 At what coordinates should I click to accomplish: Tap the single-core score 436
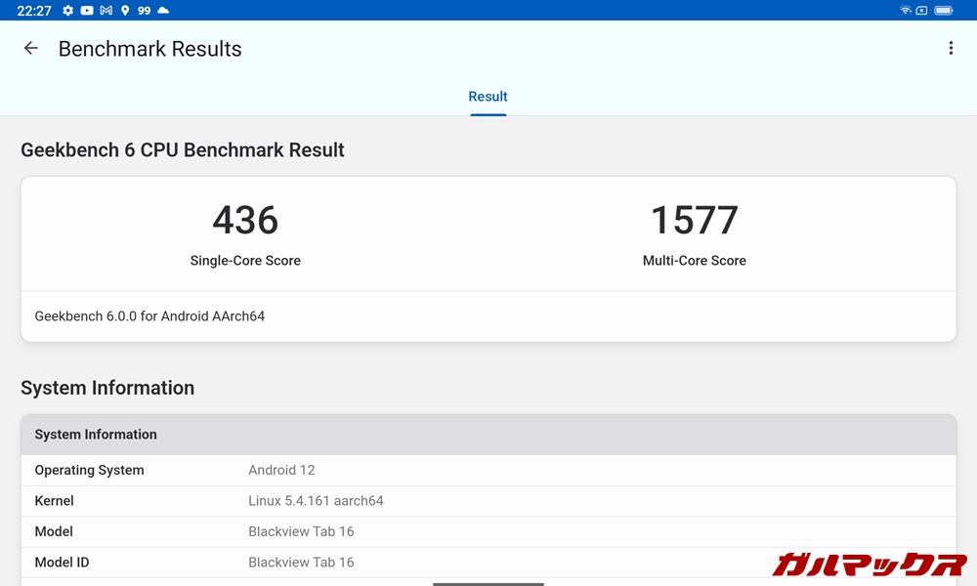245,220
